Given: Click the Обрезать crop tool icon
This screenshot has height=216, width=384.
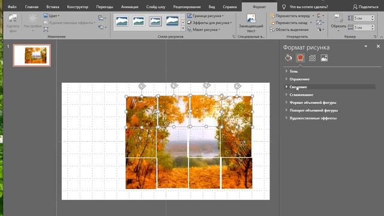Looking at the screenshot, I should (338, 19).
